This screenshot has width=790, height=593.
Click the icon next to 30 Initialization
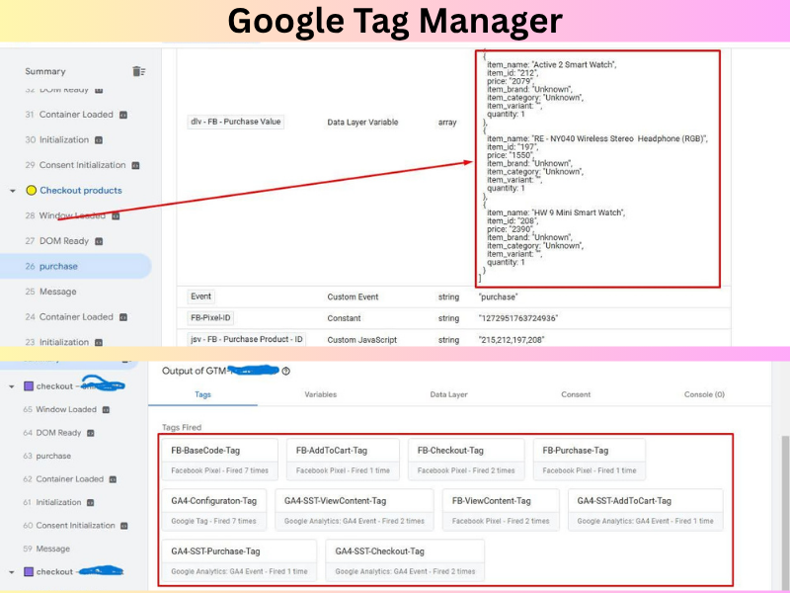click(x=99, y=140)
